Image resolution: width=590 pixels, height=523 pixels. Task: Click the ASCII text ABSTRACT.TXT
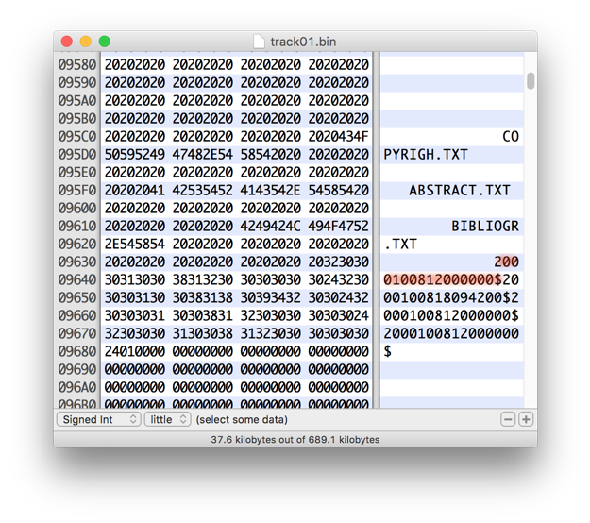[460, 190]
